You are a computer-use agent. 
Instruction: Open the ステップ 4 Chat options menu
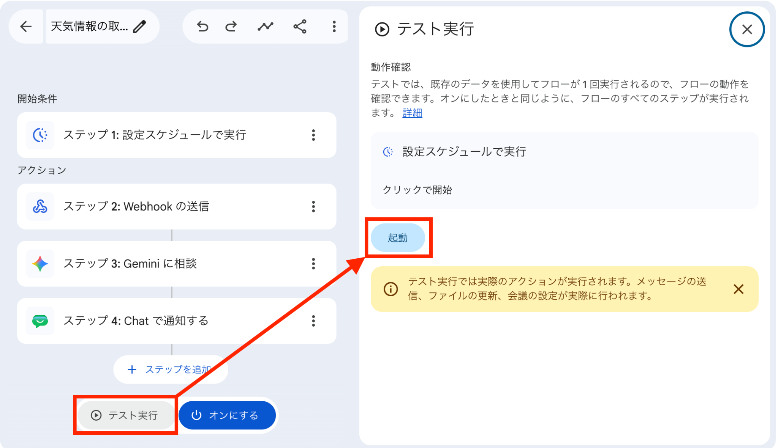tap(313, 321)
